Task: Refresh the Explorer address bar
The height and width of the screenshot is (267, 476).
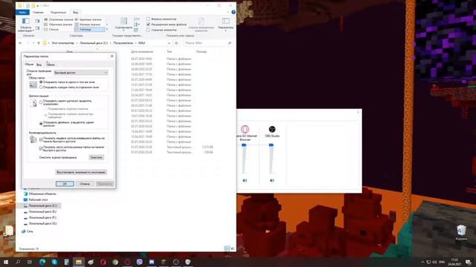Action: 176,43
